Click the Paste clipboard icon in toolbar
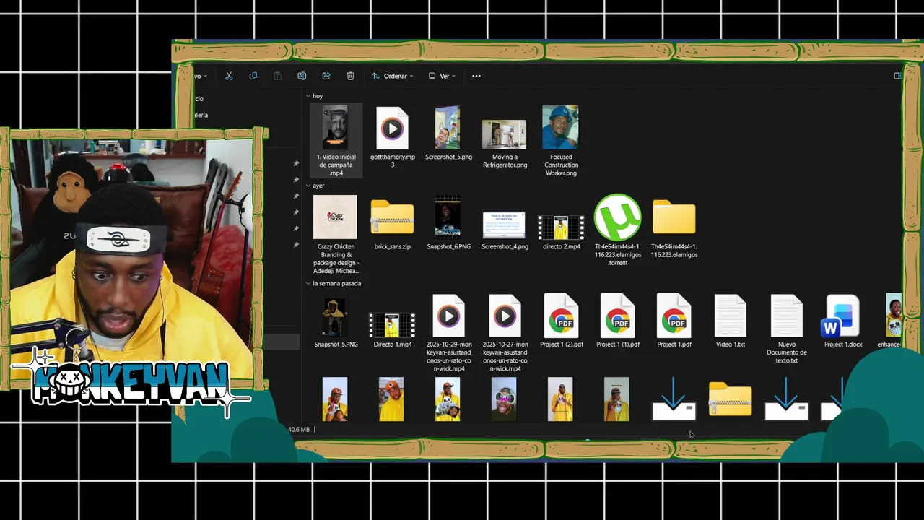Viewport: 924px width, 520px height. coord(277,76)
